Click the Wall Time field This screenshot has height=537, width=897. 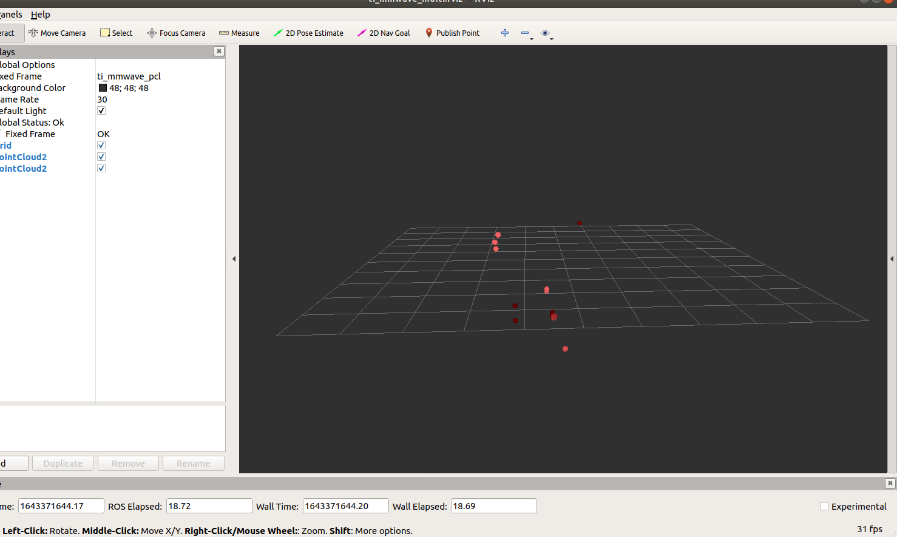click(345, 506)
